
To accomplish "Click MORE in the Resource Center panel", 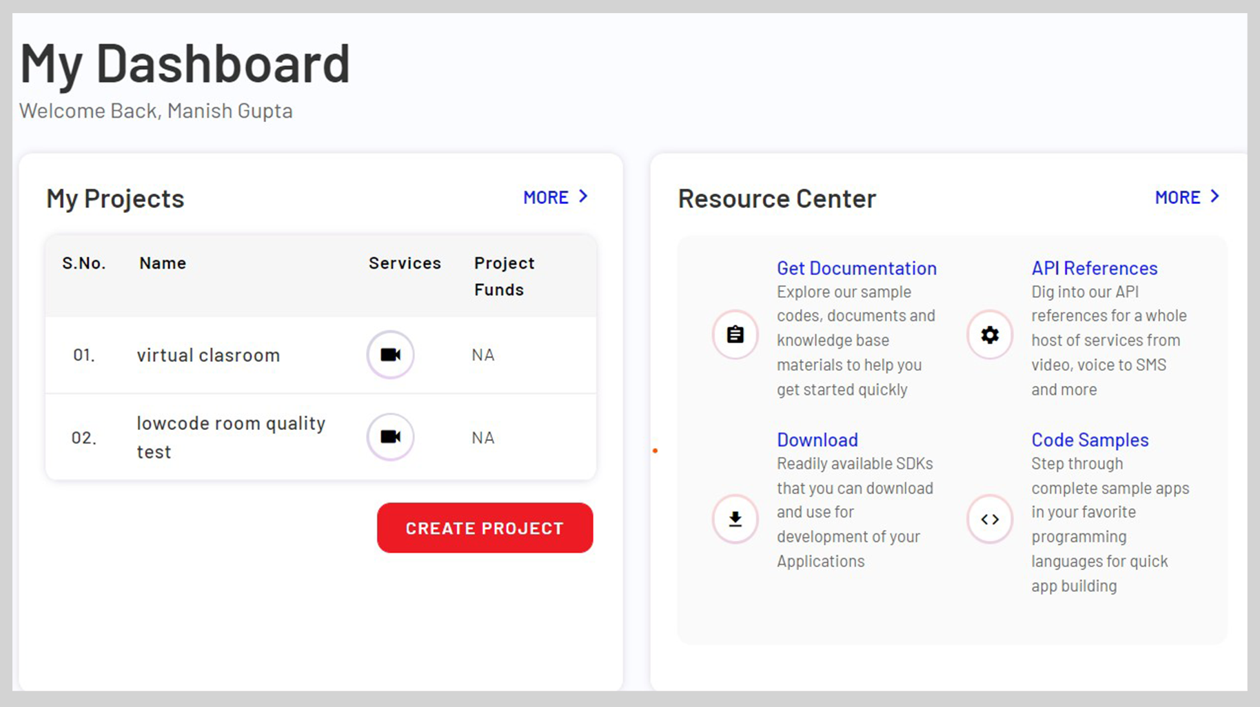I will (x=1177, y=196).
